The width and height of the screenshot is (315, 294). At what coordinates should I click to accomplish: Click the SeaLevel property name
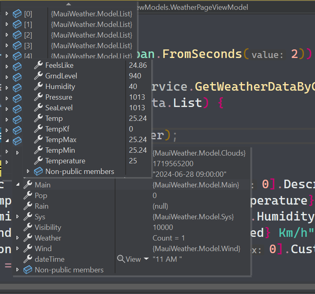point(59,108)
